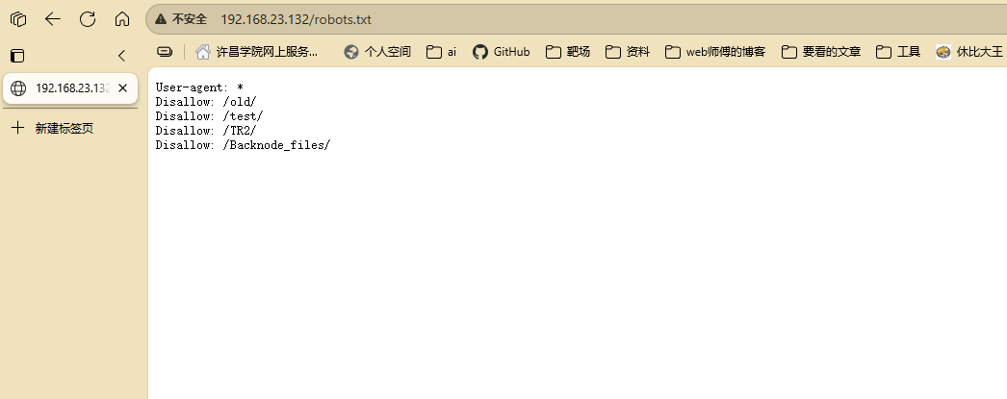
Task: Select the 192.168.23.132 vertical tab
Action: tap(63, 87)
